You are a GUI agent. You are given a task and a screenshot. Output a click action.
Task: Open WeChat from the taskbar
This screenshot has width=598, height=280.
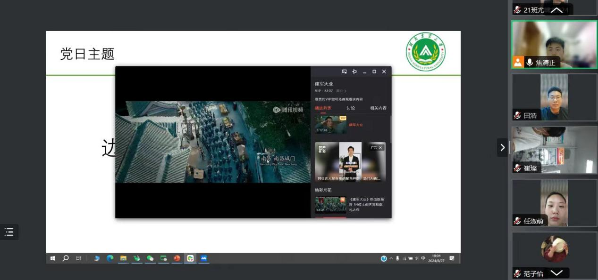(x=150, y=258)
